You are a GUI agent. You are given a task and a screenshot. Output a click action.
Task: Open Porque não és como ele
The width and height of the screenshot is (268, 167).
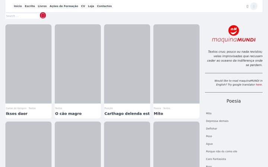pos(221,151)
